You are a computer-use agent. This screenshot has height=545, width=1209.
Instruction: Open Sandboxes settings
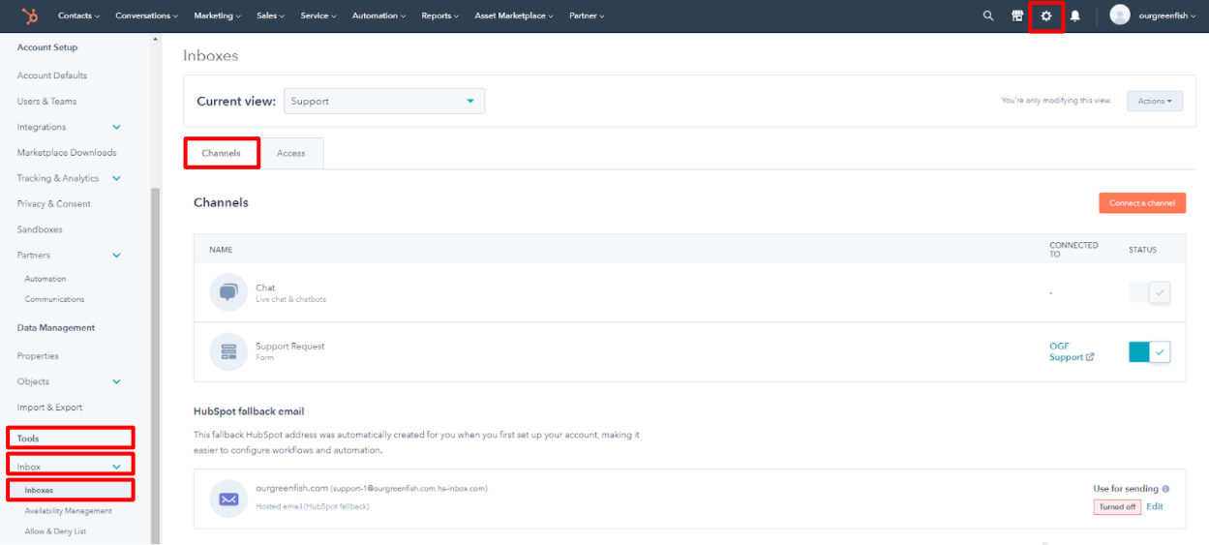point(40,229)
